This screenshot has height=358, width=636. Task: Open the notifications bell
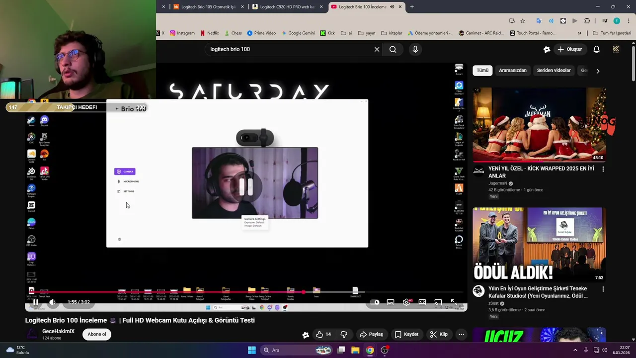coord(597,49)
